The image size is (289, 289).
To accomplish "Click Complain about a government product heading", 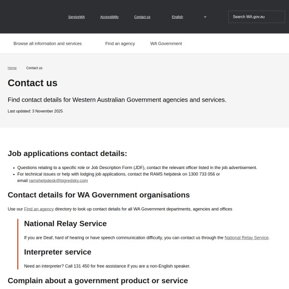I will 98,281.
